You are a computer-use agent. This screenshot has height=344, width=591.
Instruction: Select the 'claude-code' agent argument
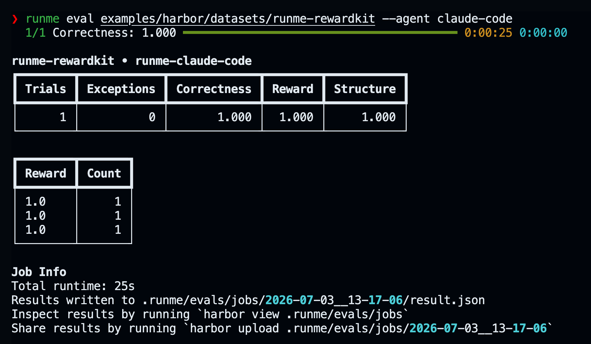[475, 19]
